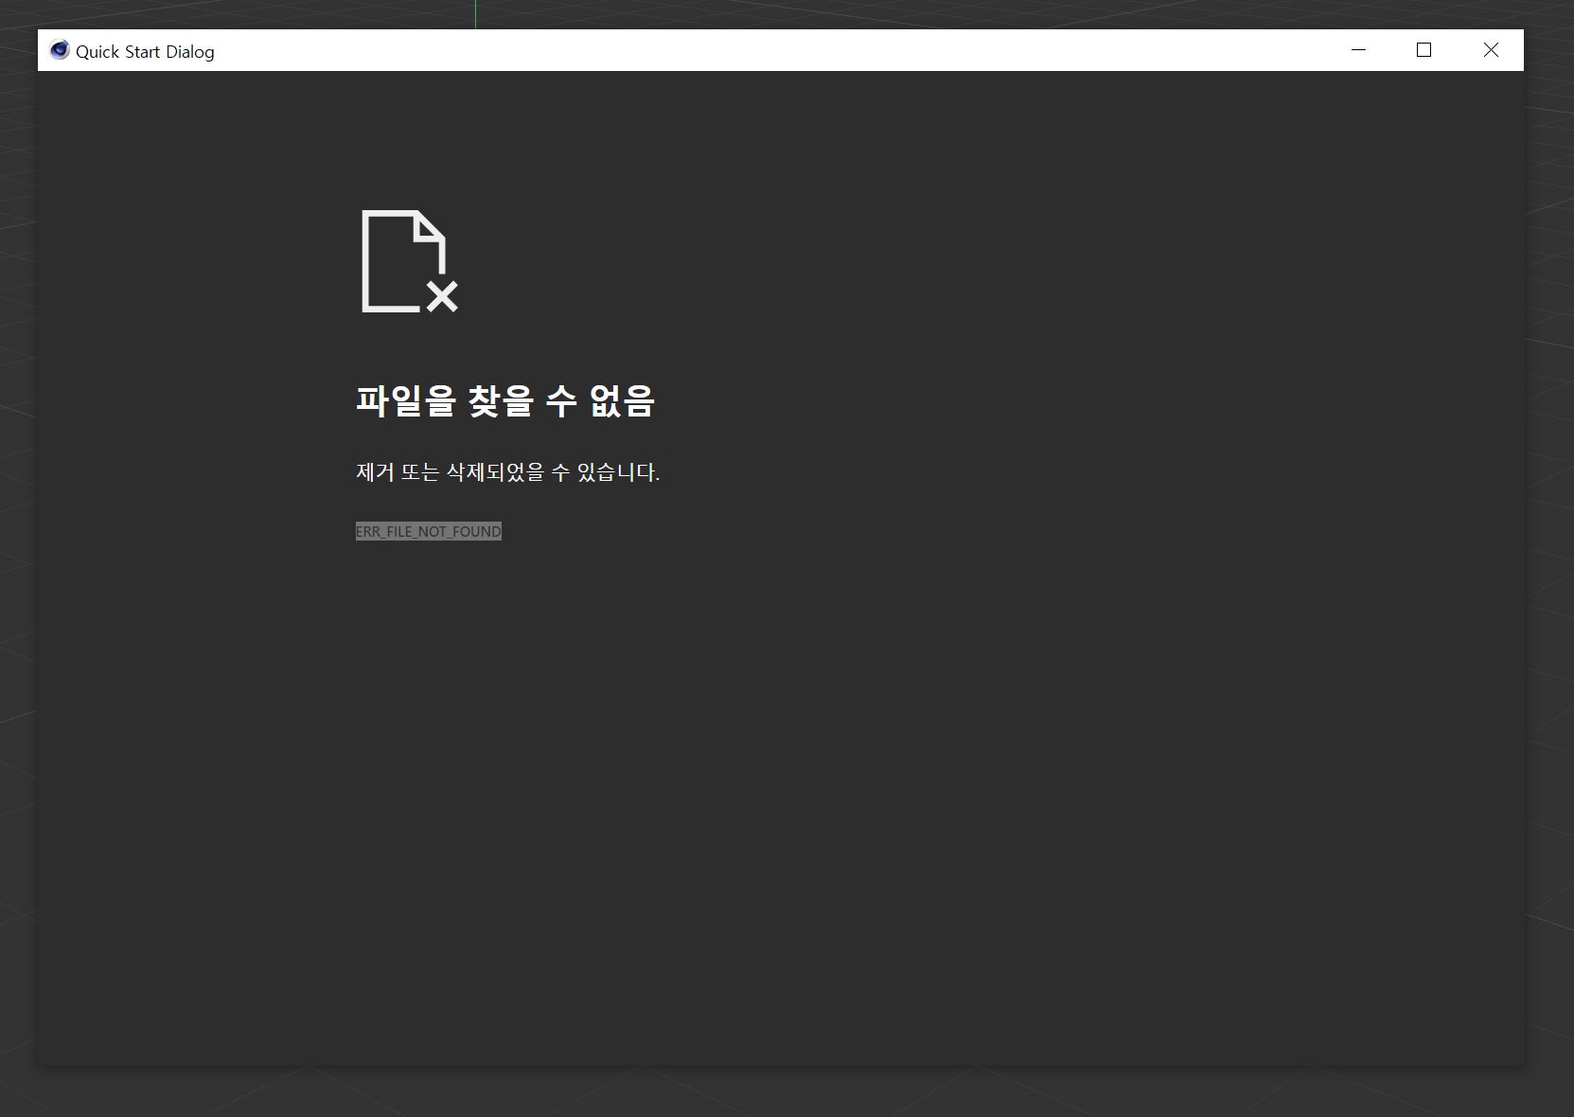Image resolution: width=1574 pixels, height=1117 pixels.
Task: Click the viewport grid left of the dialog
Action: pos(17,568)
